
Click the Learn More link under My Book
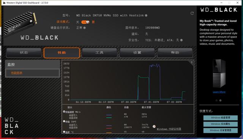219,92
